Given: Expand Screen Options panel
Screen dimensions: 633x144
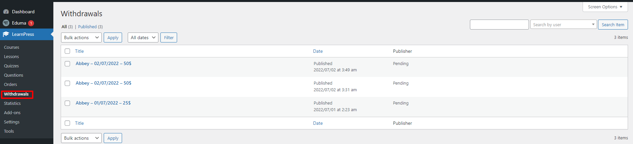Looking at the screenshot, I should click(605, 7).
